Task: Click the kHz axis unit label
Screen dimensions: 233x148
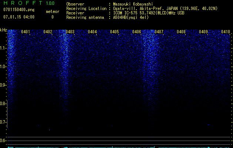Action: [x=3, y=30]
